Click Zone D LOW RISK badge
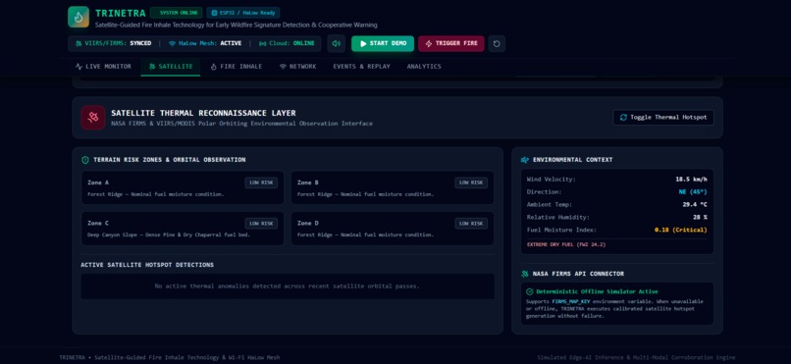This screenshot has height=364, width=791. tap(471, 224)
